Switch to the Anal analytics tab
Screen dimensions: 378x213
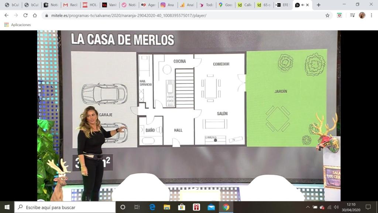(187, 5)
